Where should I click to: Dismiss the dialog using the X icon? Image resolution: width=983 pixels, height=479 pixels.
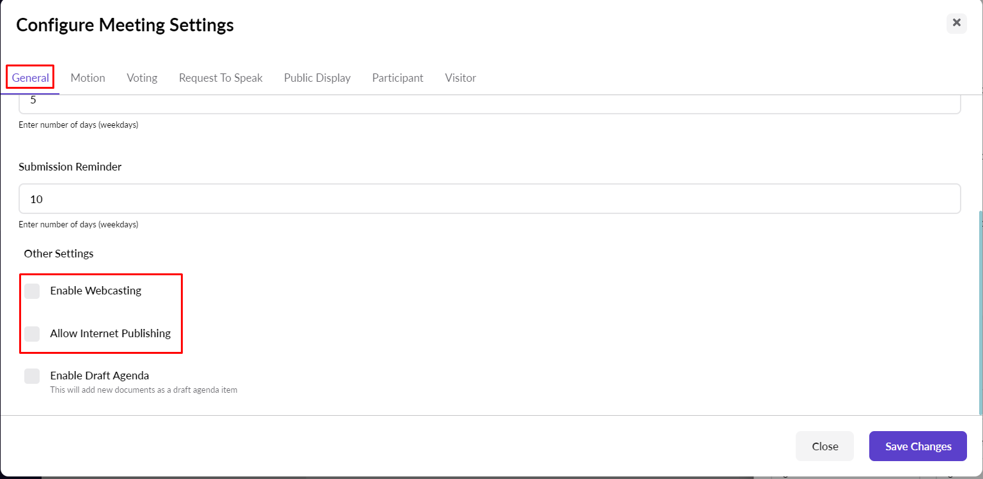pos(956,23)
